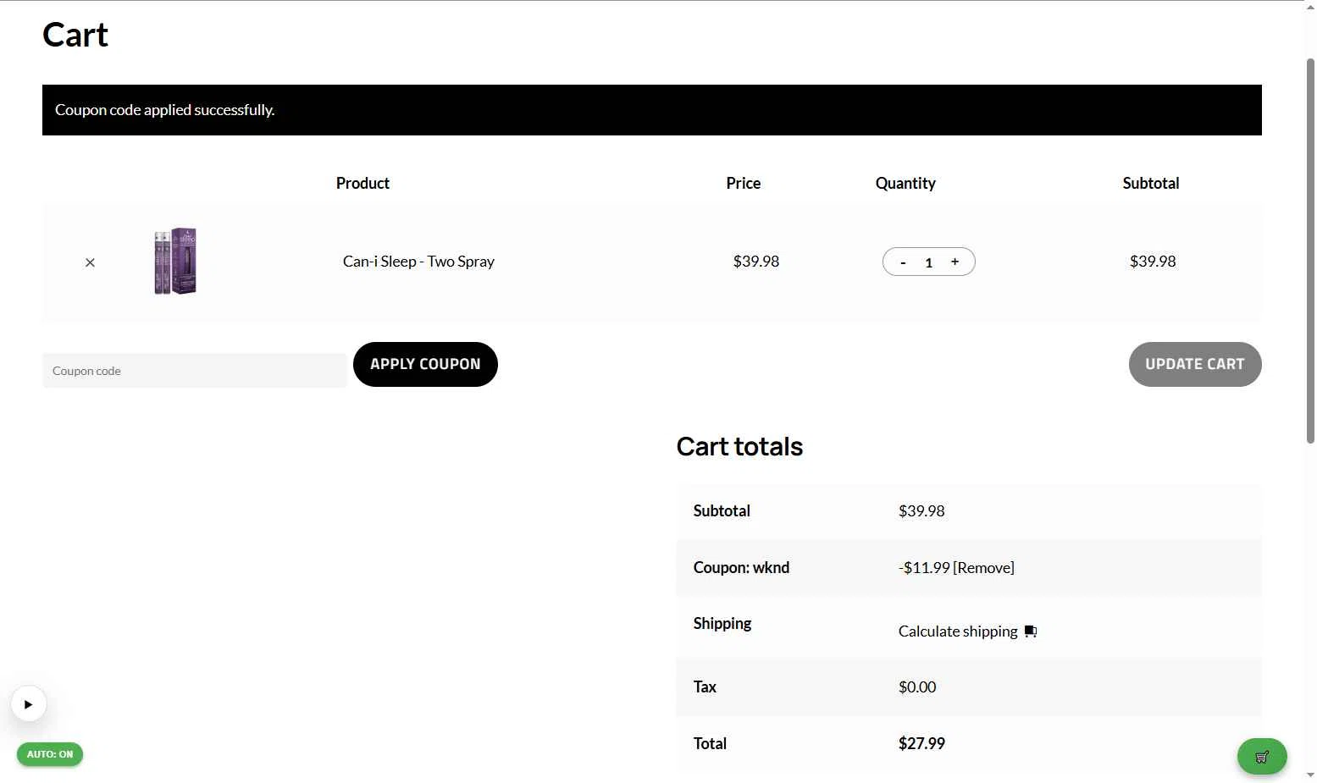Image resolution: width=1317 pixels, height=783 pixels.
Task: Click the Quantity column header
Action: [905, 183]
